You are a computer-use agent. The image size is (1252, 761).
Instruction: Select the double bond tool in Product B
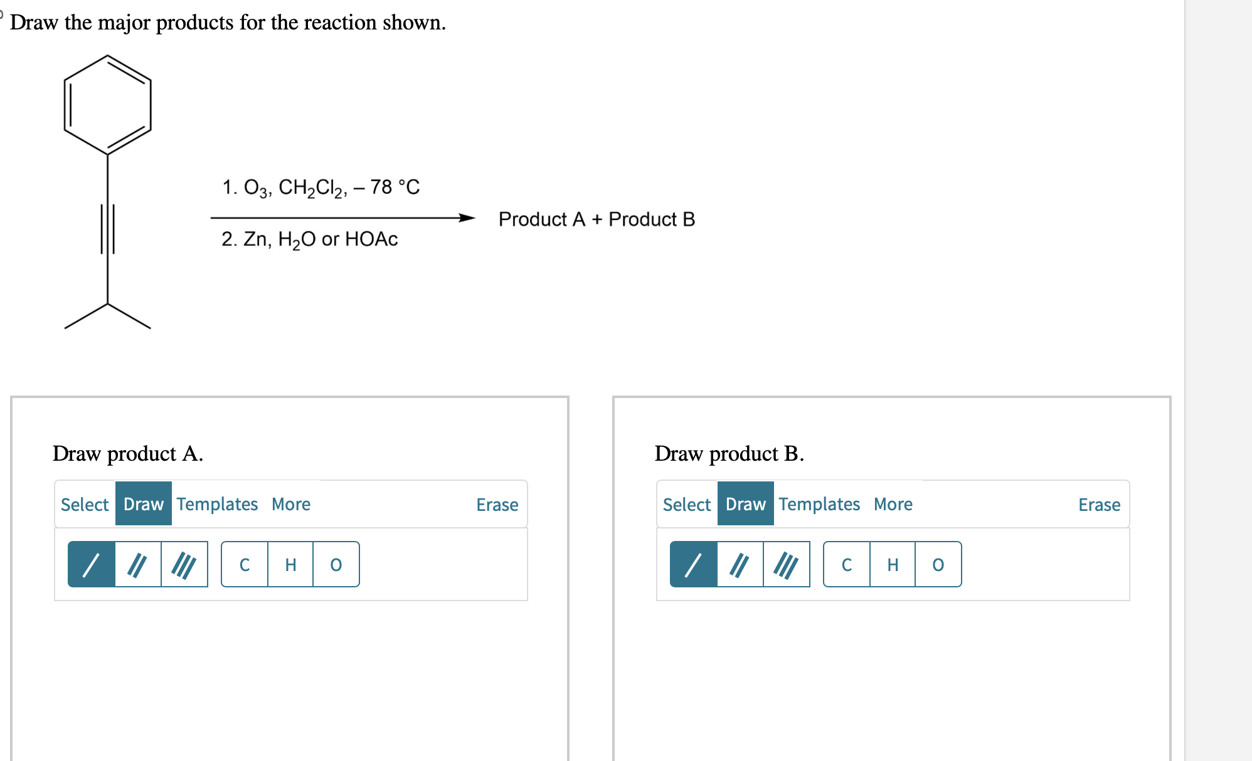[x=740, y=565]
